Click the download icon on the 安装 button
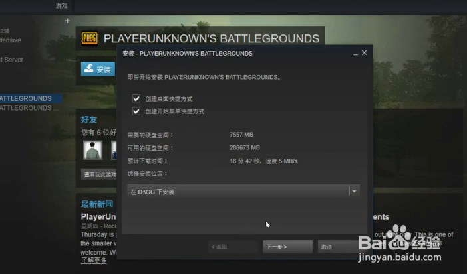Image resolution: width=467 pixels, height=274 pixels. click(x=88, y=68)
